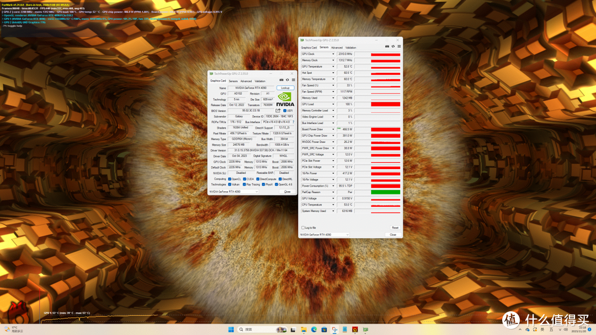Open the hamburger menu in Sensors window

coord(399,46)
